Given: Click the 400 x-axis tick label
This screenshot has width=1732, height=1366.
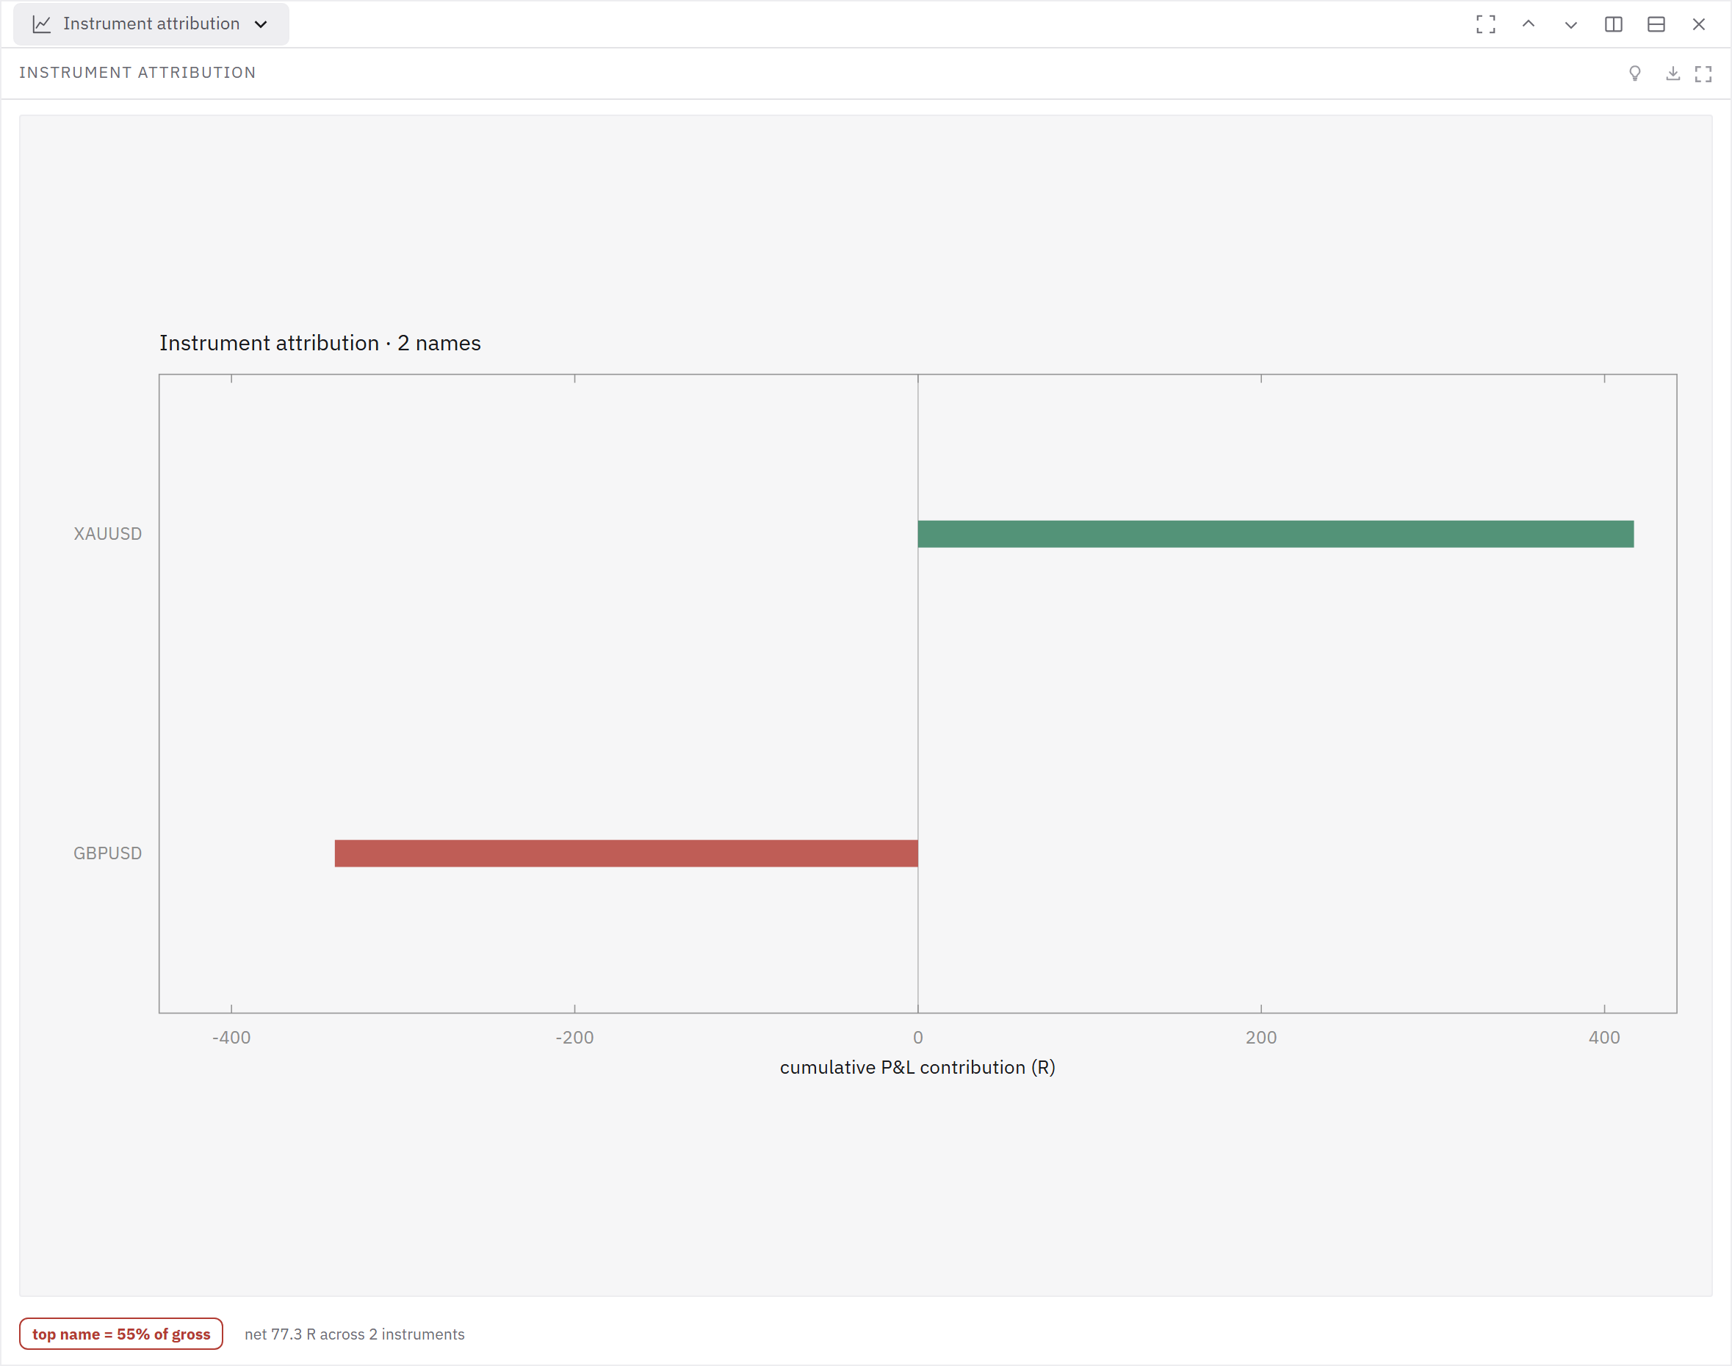Looking at the screenshot, I should pos(1604,1037).
